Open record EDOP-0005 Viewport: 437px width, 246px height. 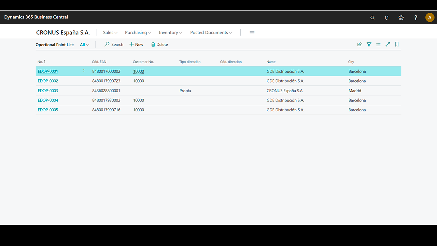point(48,110)
